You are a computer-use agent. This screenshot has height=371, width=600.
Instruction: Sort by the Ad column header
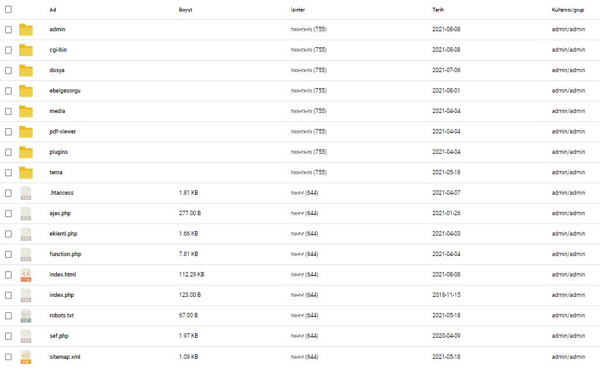click(x=53, y=10)
